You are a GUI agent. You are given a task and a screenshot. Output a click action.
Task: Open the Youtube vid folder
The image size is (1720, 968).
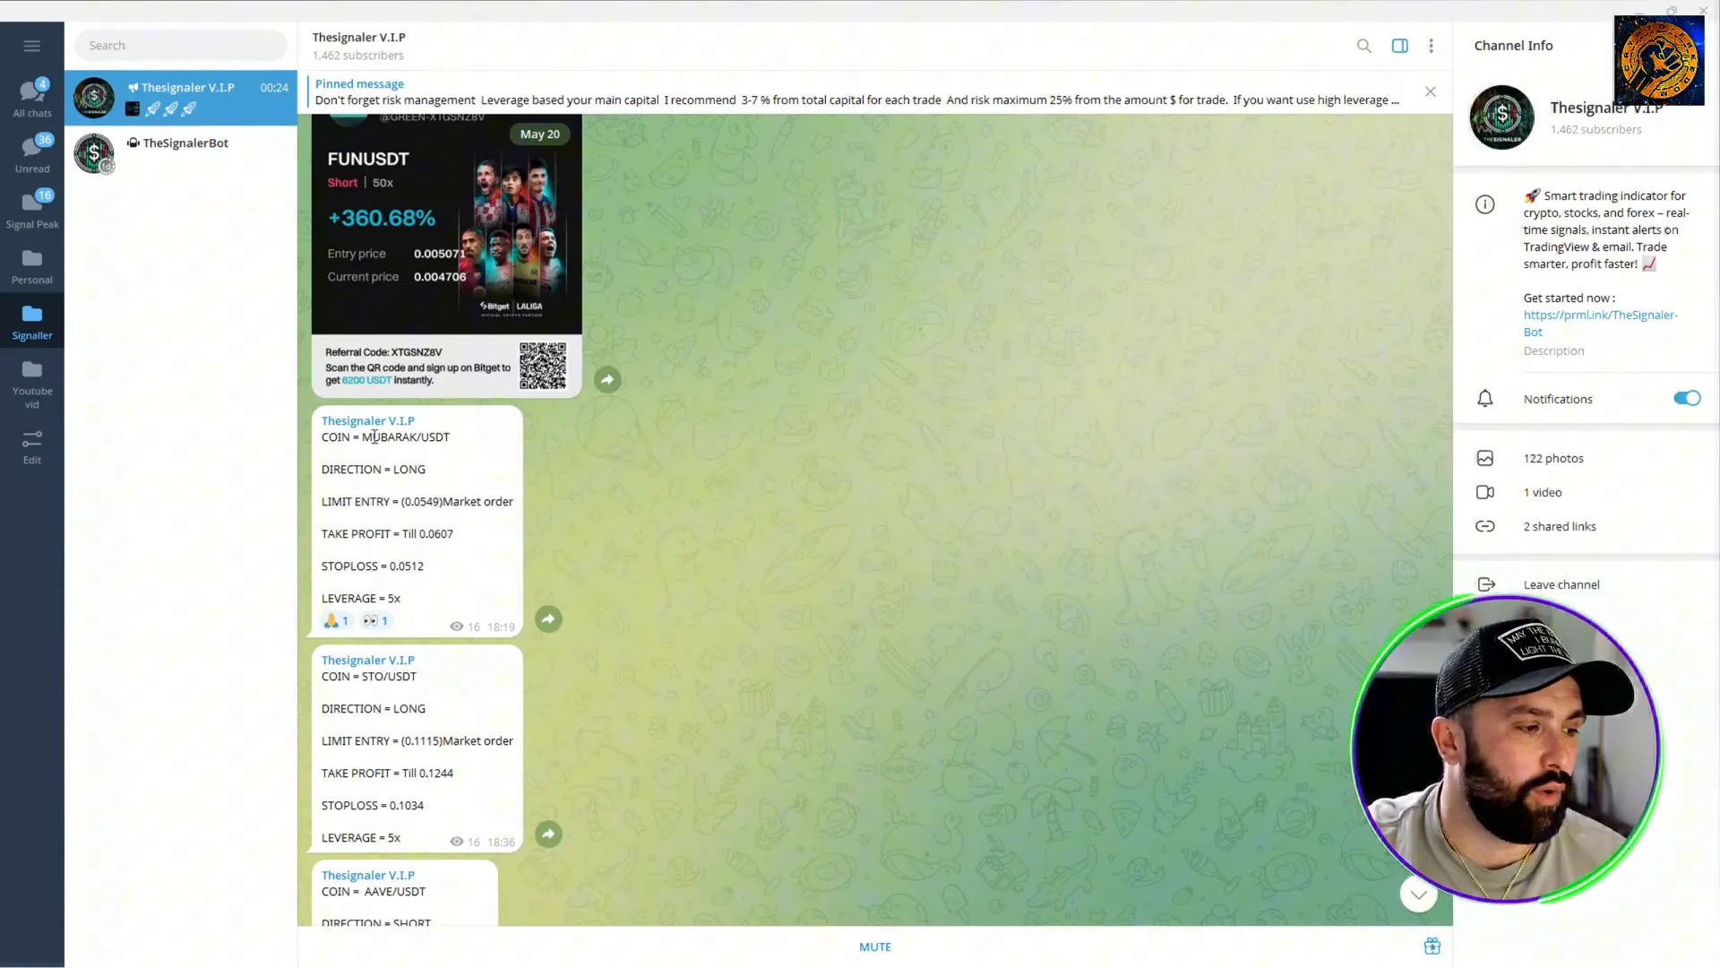[32, 384]
